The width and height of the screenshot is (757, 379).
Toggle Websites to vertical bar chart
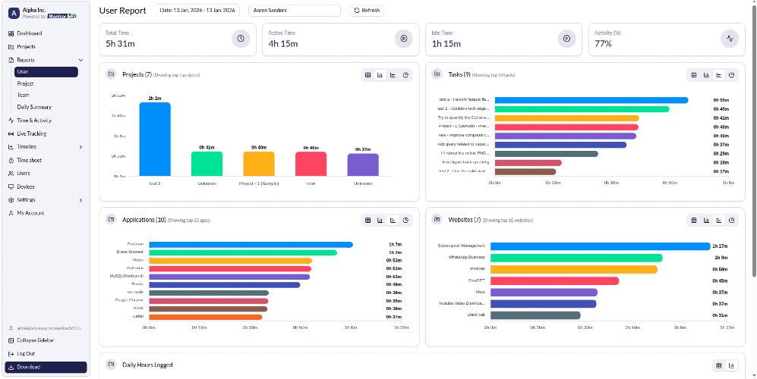706,221
